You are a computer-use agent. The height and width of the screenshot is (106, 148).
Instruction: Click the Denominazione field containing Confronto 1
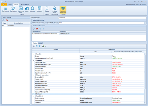point(102,18)
